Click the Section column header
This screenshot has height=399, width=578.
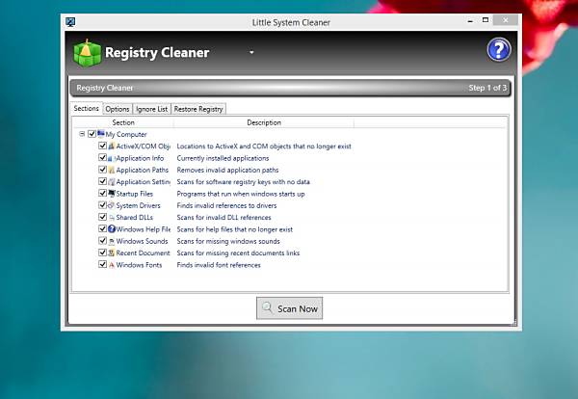[123, 122]
